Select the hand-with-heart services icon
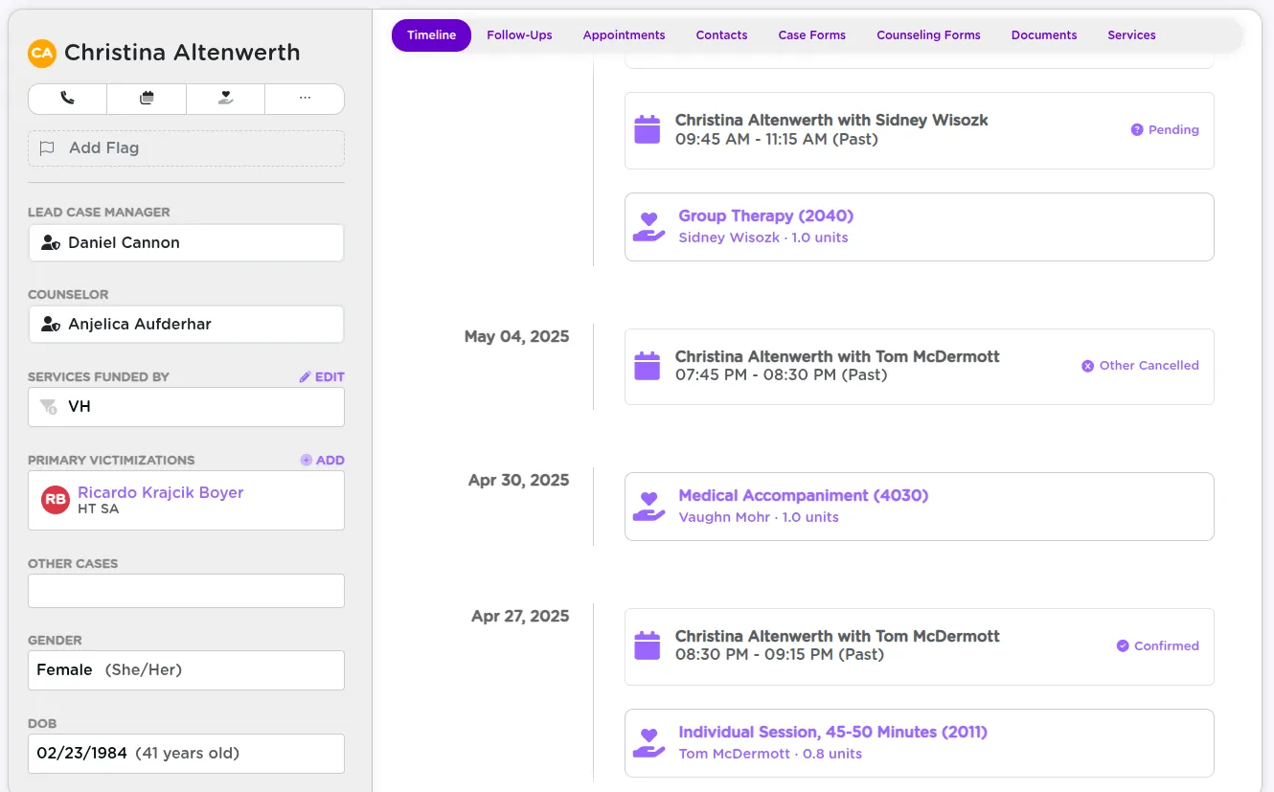This screenshot has height=792, width=1274. [225, 99]
